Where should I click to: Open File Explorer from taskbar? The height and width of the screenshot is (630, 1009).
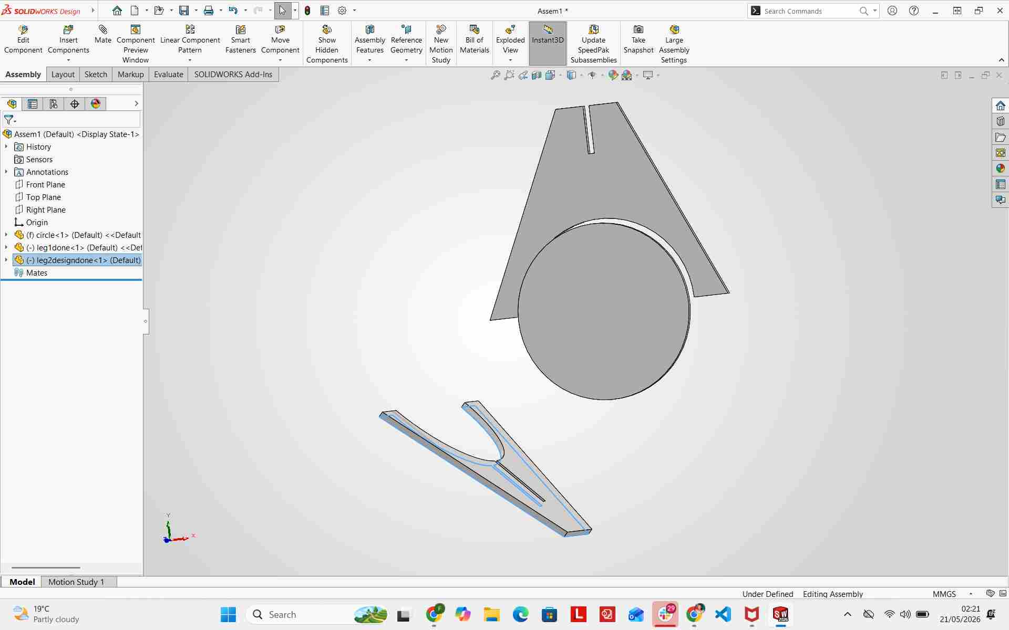point(492,614)
